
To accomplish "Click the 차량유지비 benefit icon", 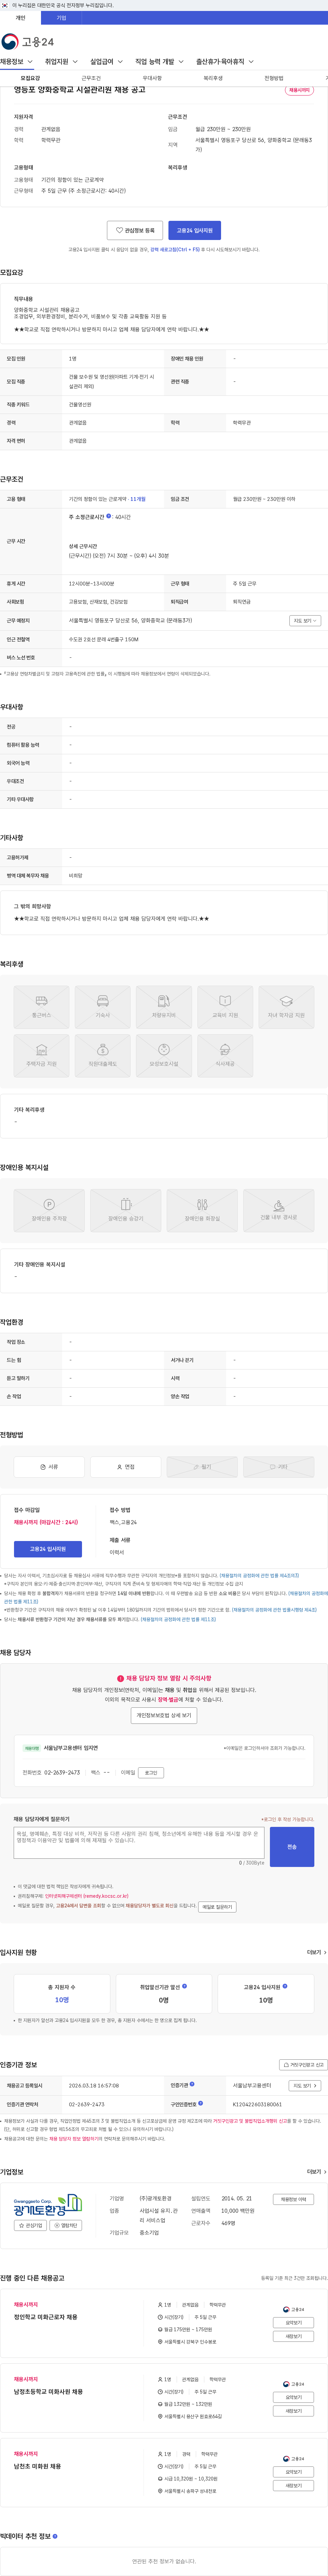I will 164,1007.
